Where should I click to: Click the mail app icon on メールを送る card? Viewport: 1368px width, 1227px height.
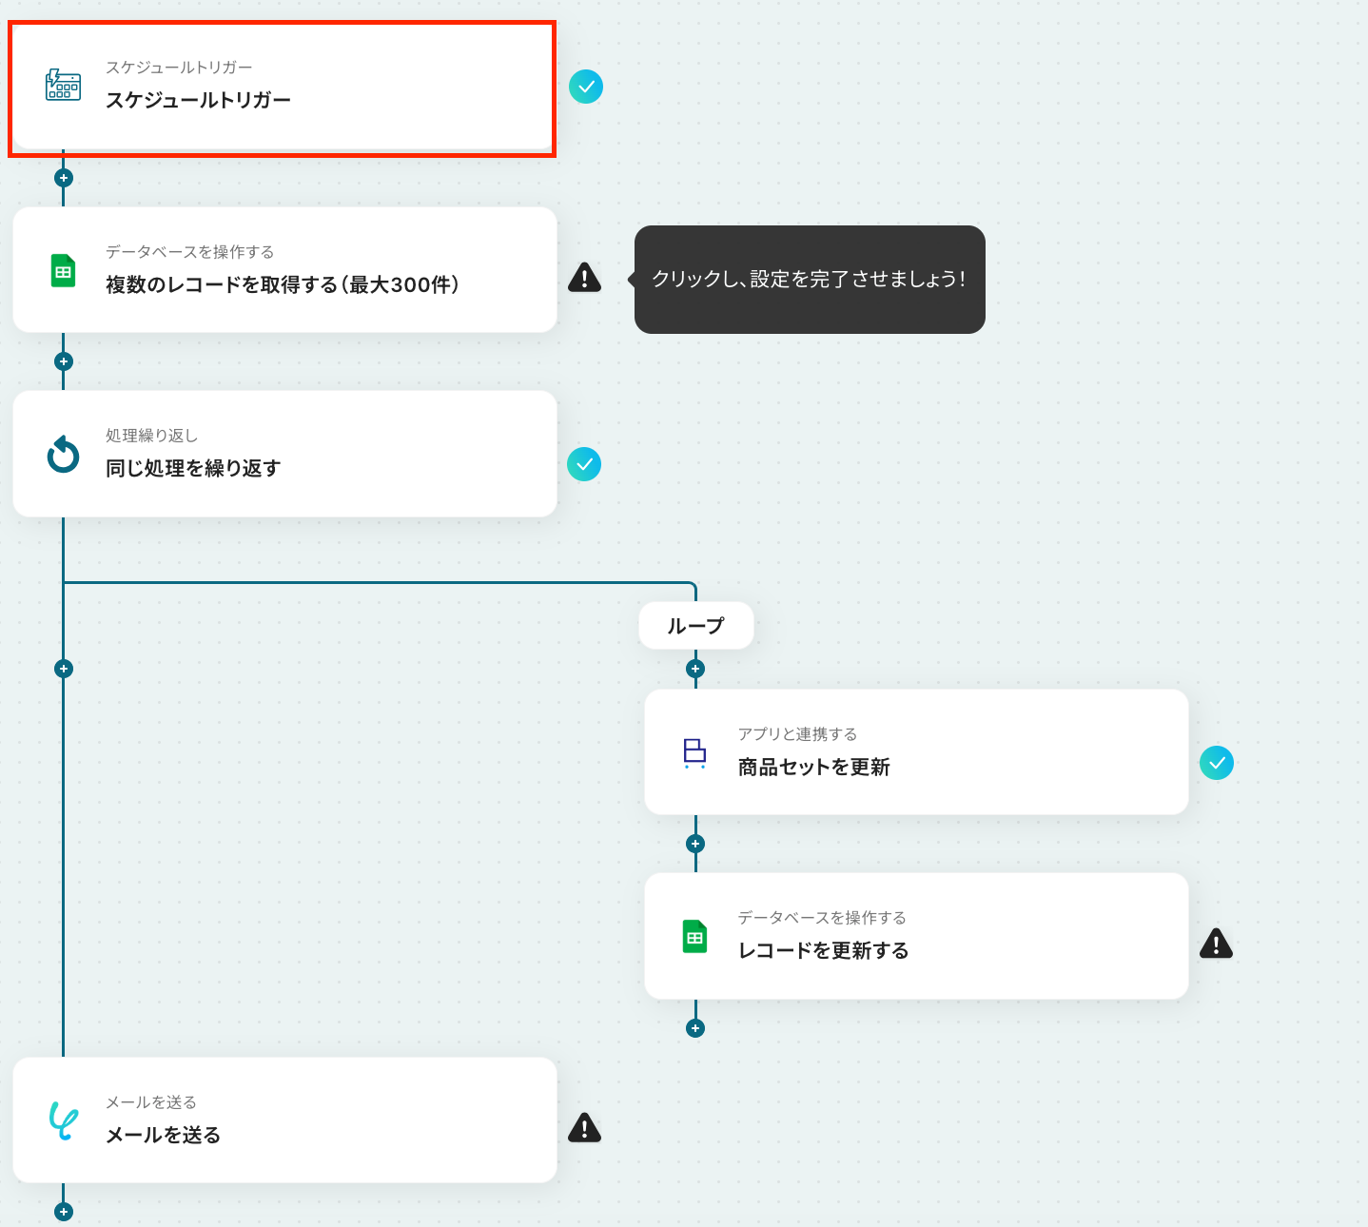point(63,1120)
